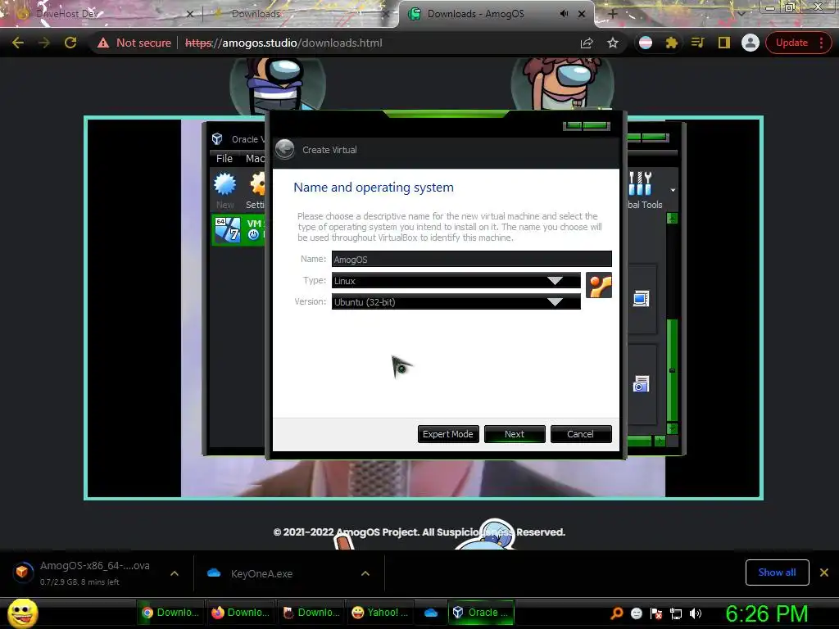839x629 pixels.
Task: Click the Settings gear icon in VirtualBox
Action: tap(256, 190)
